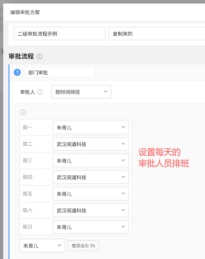
Task: Open 按时间排班 approver type dropdown
Action: (x=81, y=92)
